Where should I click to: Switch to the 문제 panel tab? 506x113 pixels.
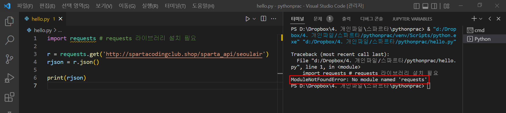[x=318, y=19]
